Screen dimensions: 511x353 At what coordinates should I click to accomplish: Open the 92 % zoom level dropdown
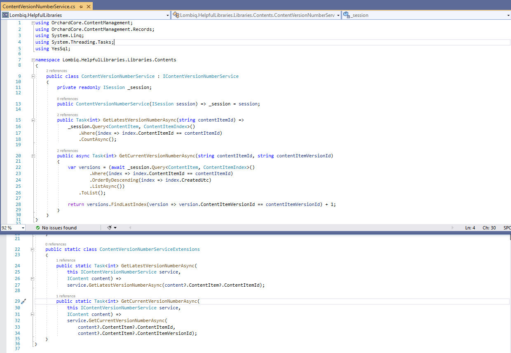pos(22,228)
